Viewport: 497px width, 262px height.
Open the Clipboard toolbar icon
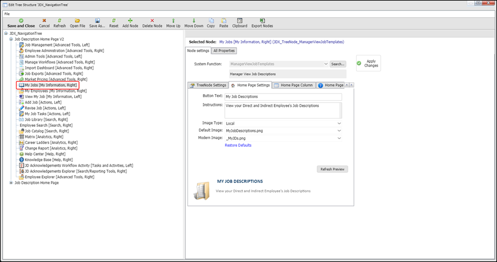pos(239,20)
